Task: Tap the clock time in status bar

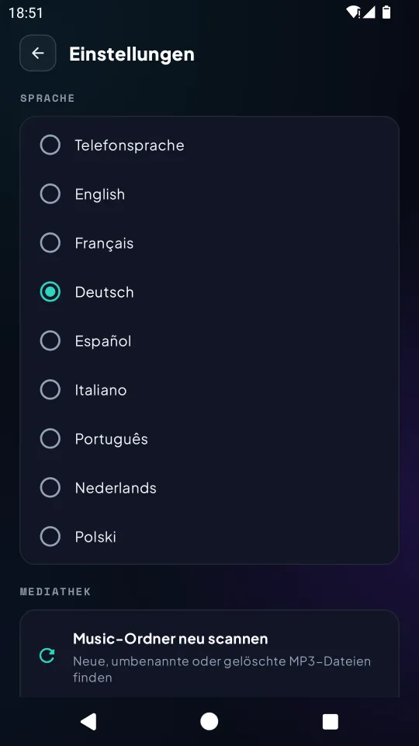Action: point(26,13)
